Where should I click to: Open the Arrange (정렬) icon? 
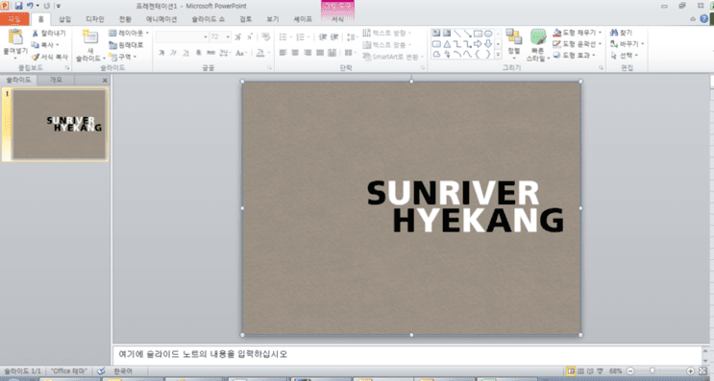(x=514, y=36)
